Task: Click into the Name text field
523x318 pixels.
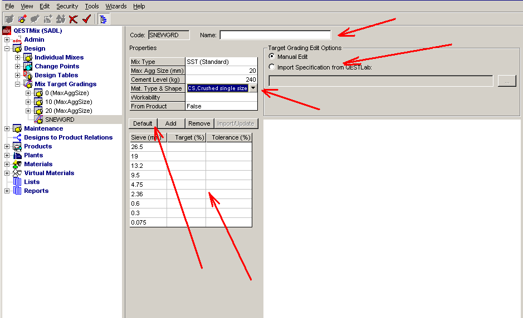Action: [x=275, y=35]
